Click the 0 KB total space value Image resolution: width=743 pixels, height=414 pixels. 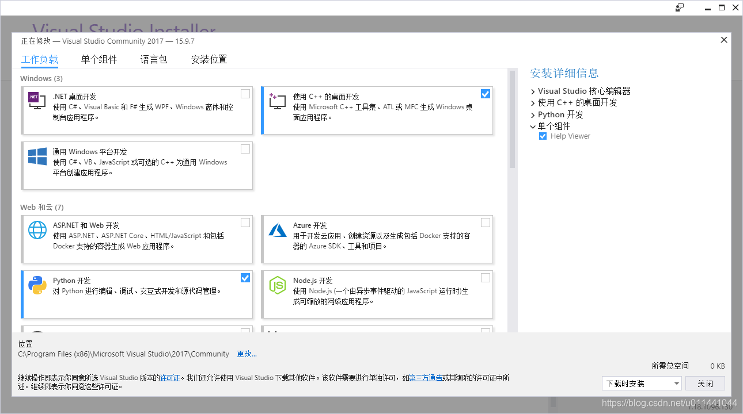(718, 366)
